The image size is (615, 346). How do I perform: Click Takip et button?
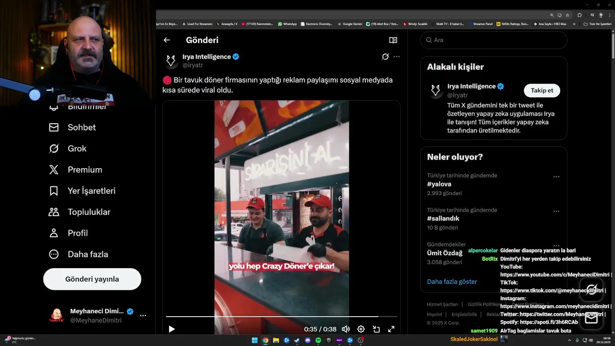point(542,90)
